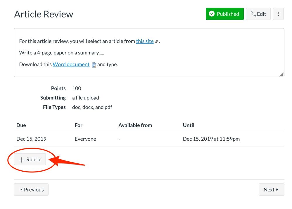Screen dimensions: 292x209
Task: Add a rubric with the + Rubric button
Action: (30, 160)
